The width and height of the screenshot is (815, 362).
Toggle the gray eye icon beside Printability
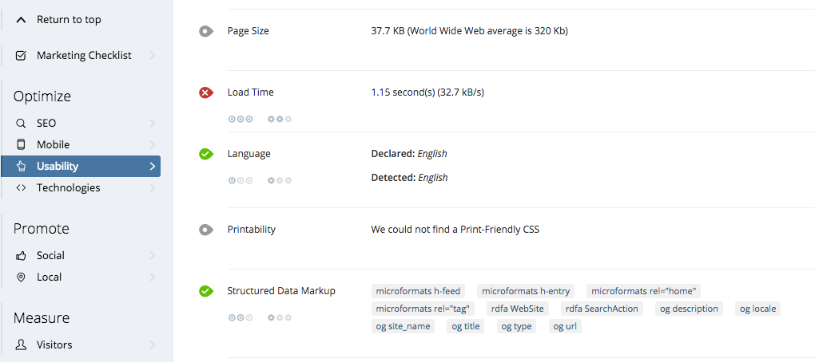tap(206, 230)
